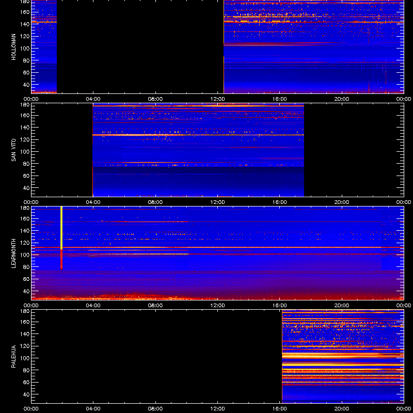
Task: Select the 180 frequency label on San Vito axis
Action: (25, 105)
